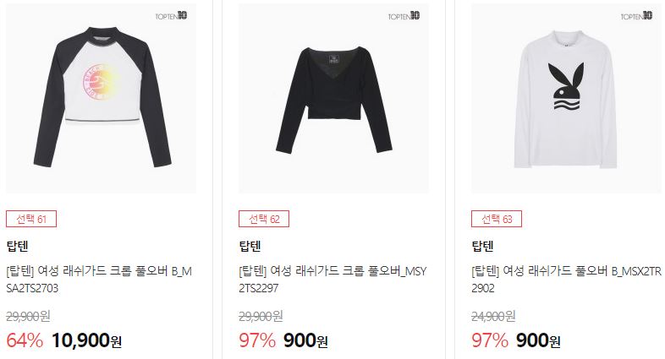Select the 선택 61 badge
Screen dimensions: 665x359
pos(31,219)
